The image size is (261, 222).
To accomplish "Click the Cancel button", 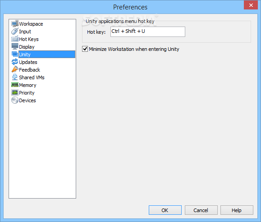I will point(201,210).
